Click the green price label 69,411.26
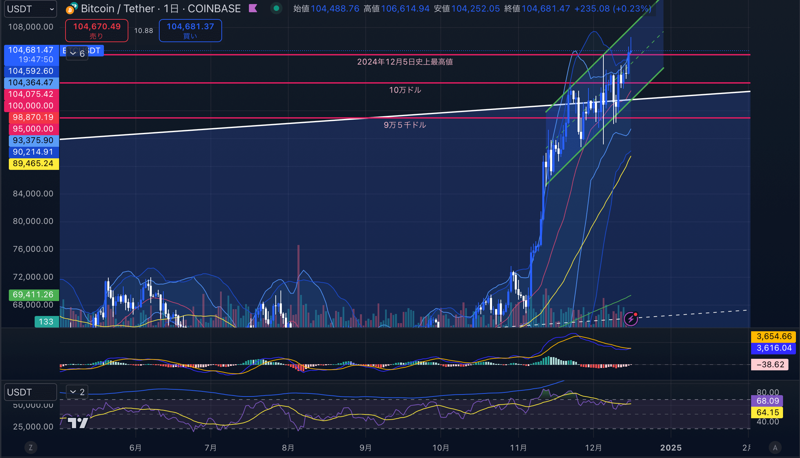800x458 pixels. pos(34,295)
